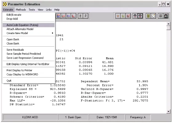Select Edit Display Using Internal TextEditor
Screen dimensions: 173x124
point(28,64)
